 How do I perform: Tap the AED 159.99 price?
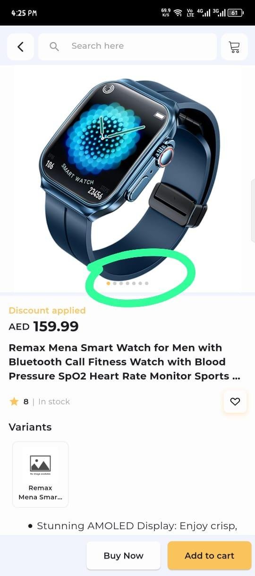point(43,326)
